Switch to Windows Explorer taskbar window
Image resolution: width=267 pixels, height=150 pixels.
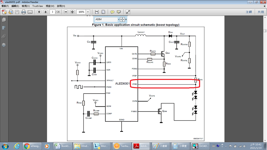click(82, 146)
